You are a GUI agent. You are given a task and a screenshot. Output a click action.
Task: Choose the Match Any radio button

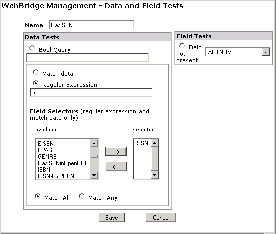tap(81, 196)
